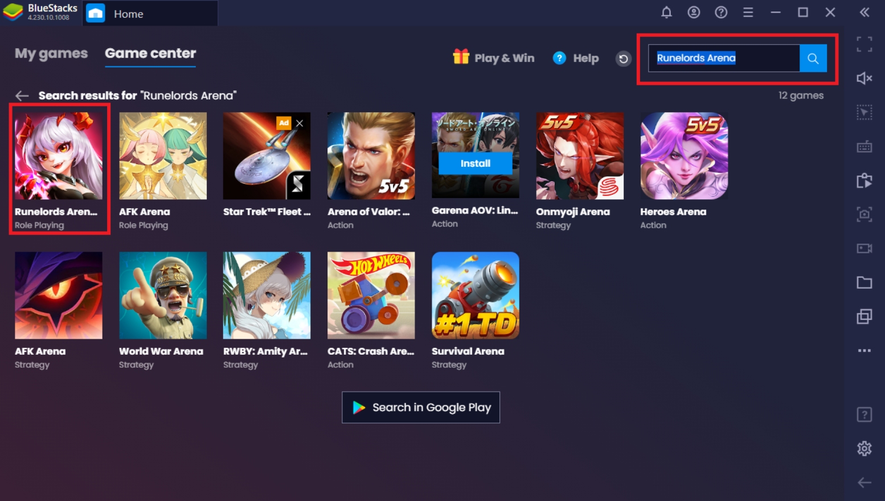Open the account profile icon
Viewport: 885px width, 501px height.
[x=694, y=13]
